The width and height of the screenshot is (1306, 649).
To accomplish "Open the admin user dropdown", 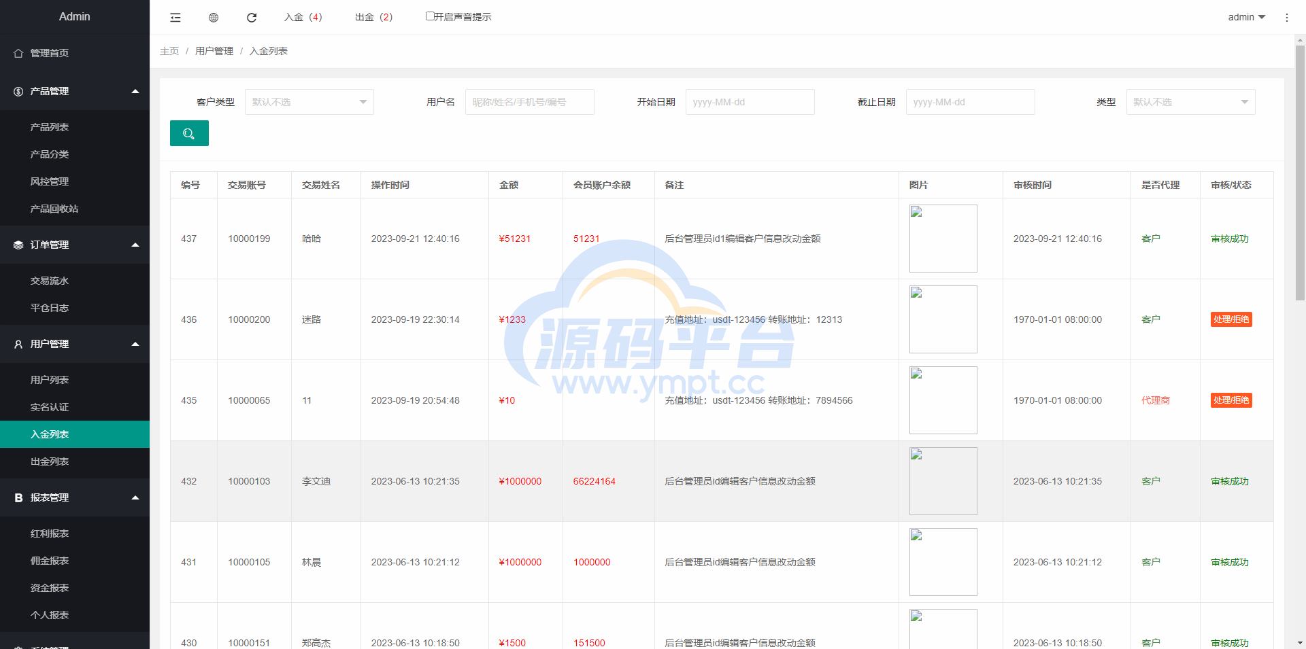I will pos(1246,17).
